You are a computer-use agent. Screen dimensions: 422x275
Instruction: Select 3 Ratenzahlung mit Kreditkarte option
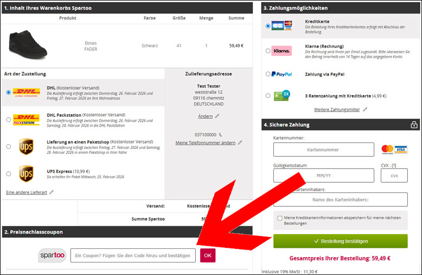tap(268, 96)
